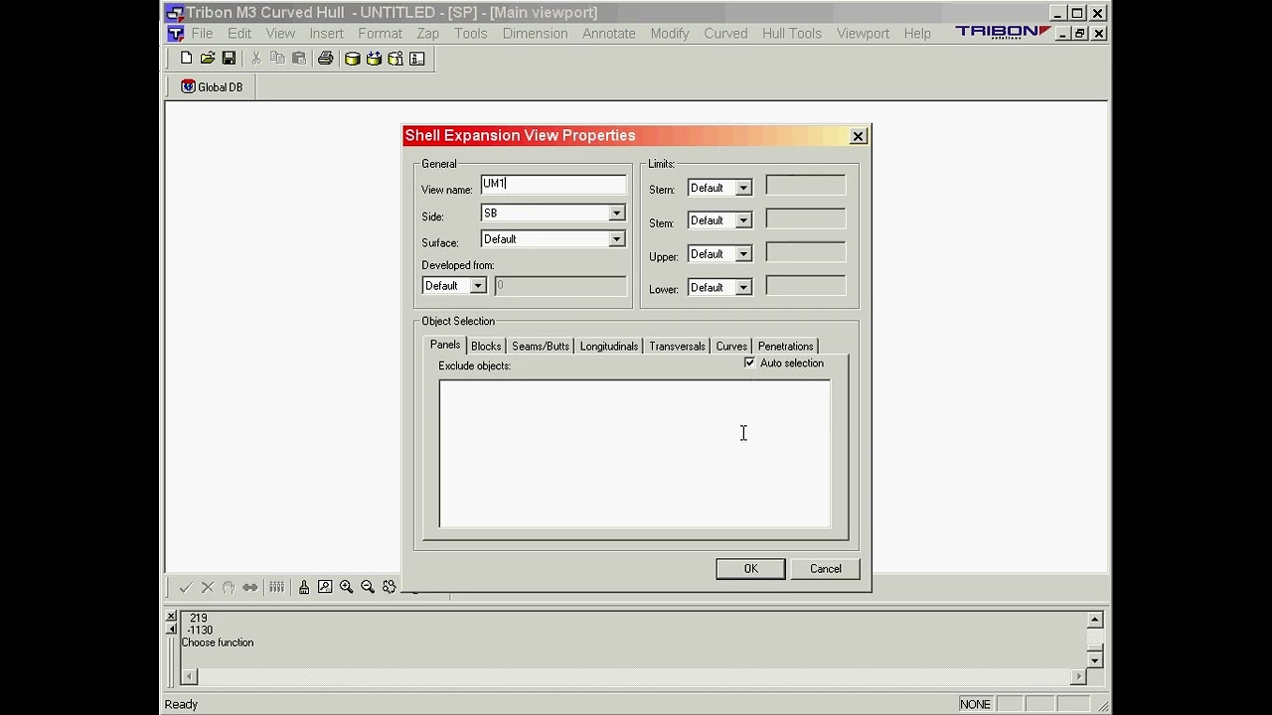The image size is (1272, 715).
Task: Click the 'Choose function' message text
Action: tap(218, 643)
